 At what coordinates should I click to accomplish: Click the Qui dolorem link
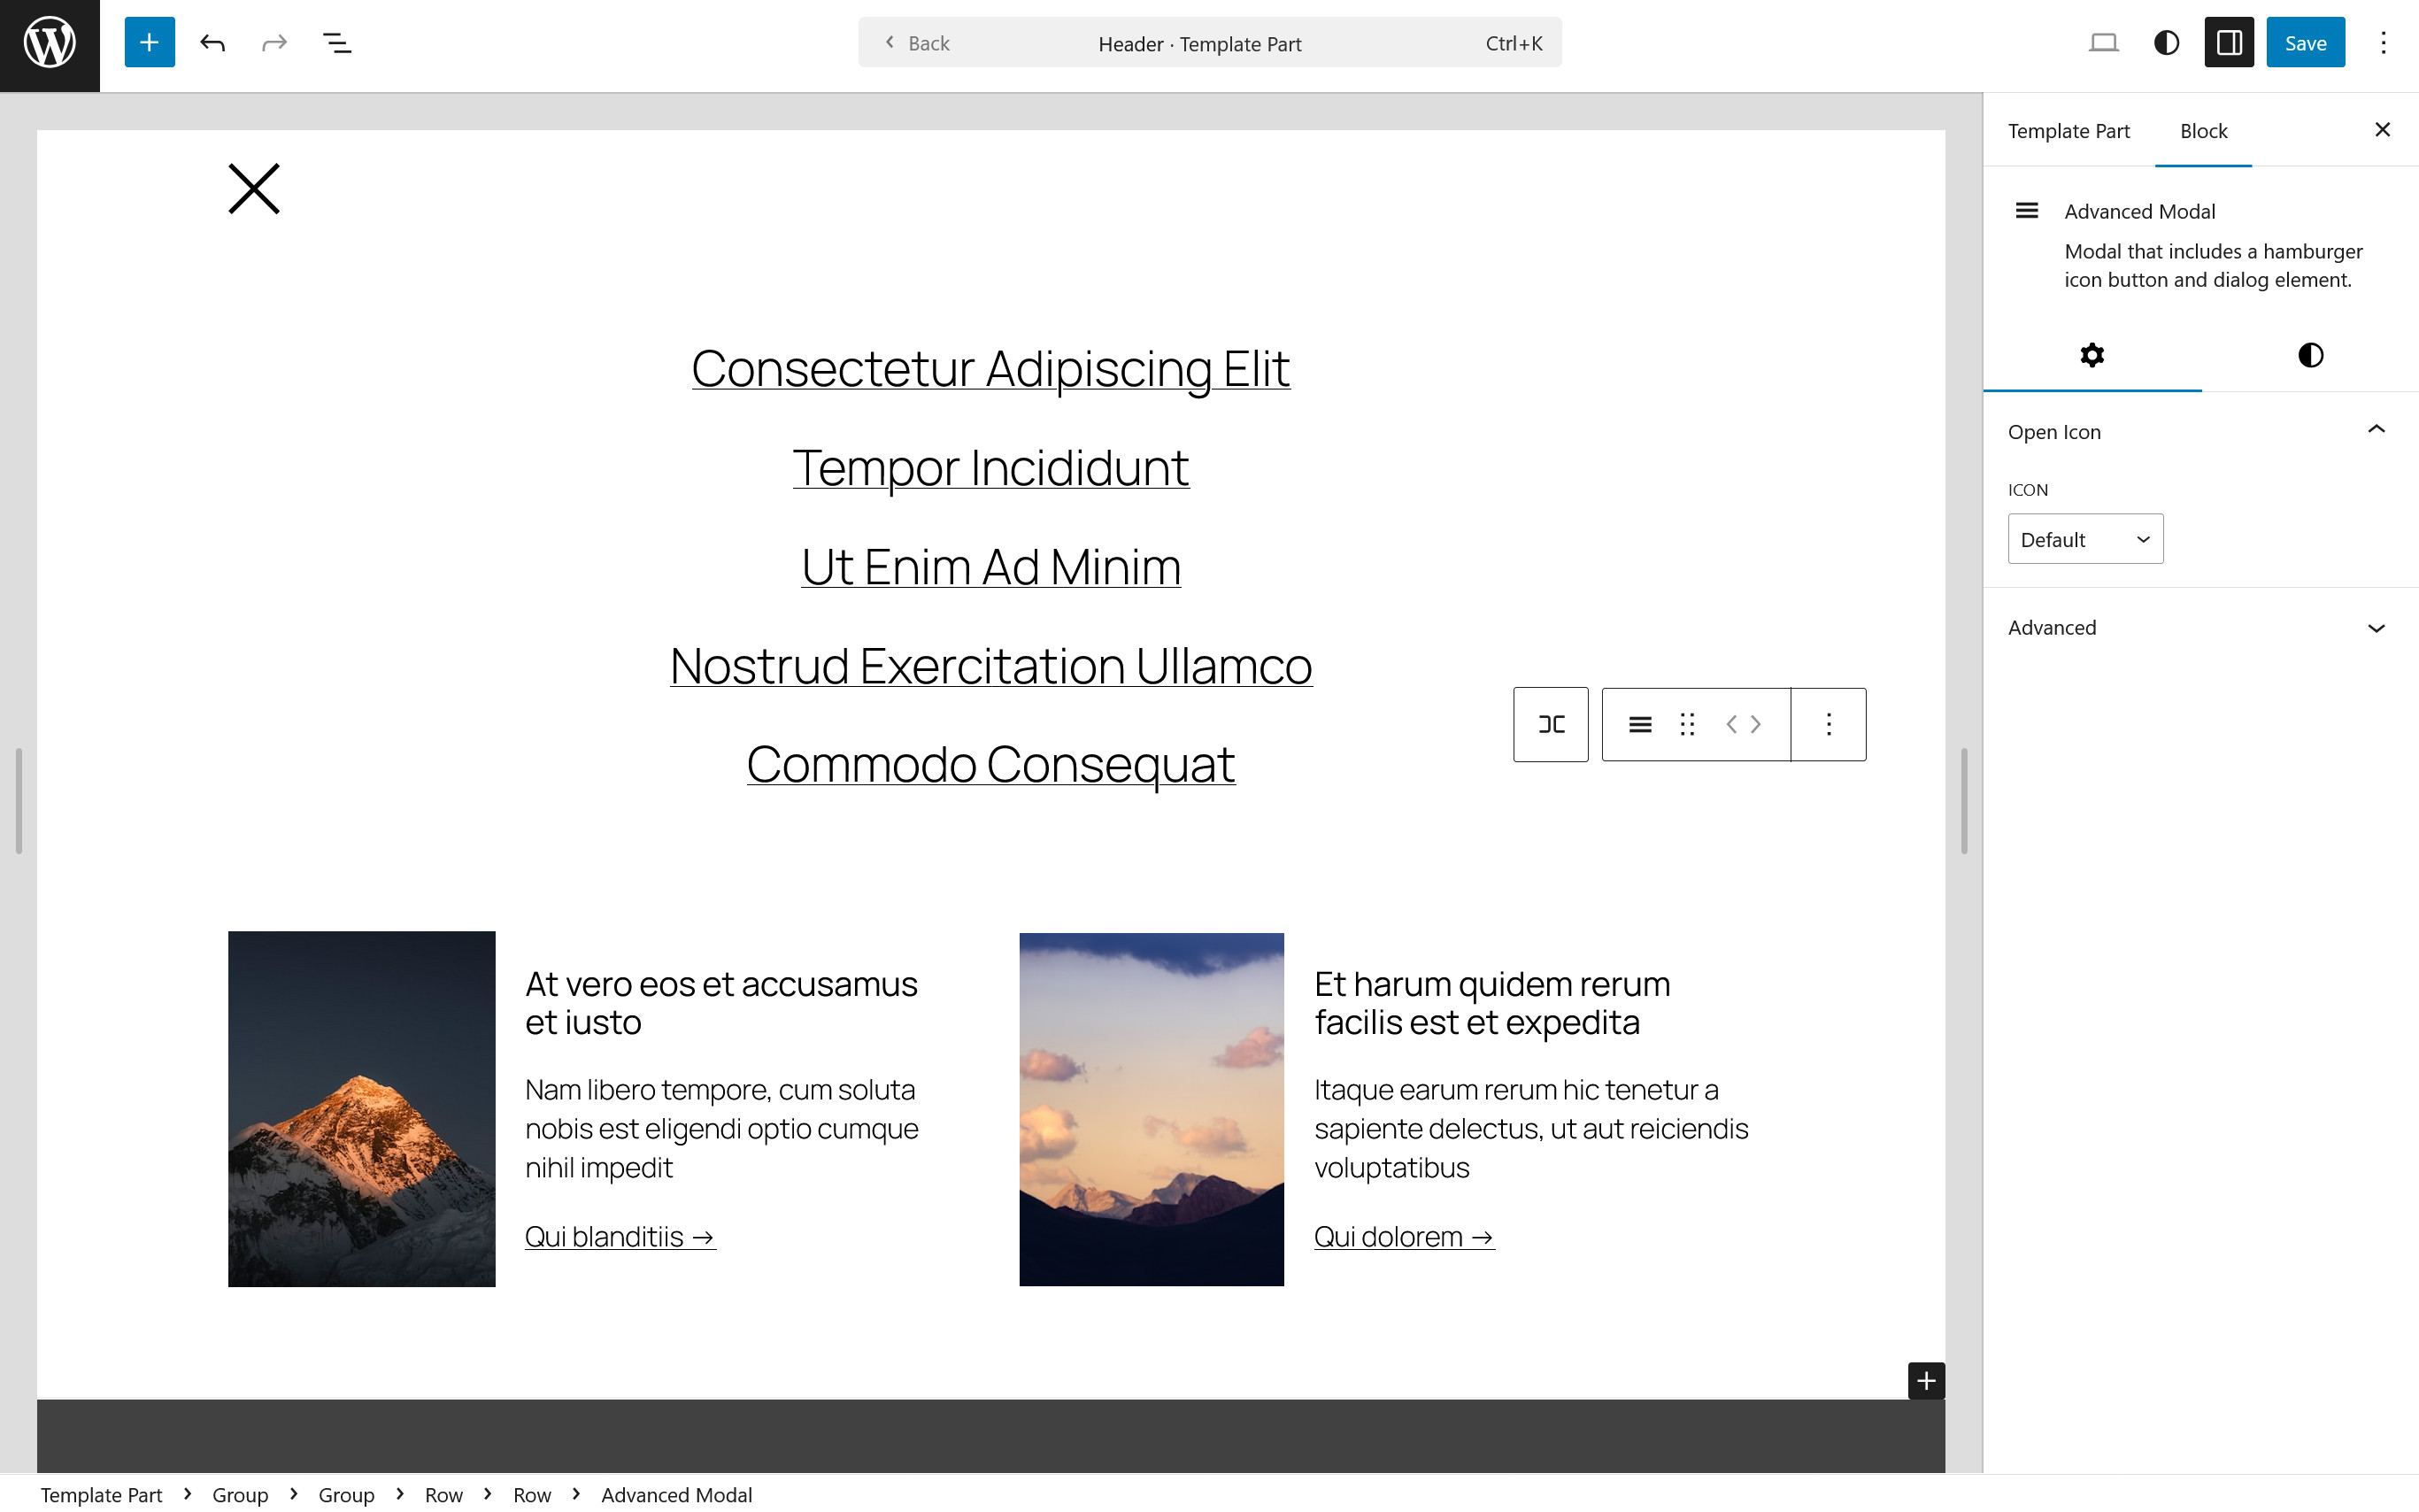pos(1404,1237)
